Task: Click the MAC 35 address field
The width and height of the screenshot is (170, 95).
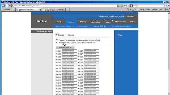Action: 91,77
